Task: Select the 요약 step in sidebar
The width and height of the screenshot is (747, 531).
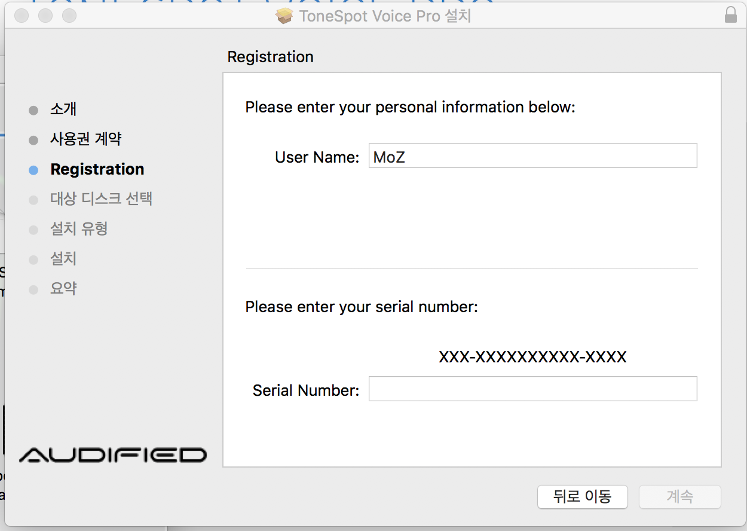Action: (63, 288)
